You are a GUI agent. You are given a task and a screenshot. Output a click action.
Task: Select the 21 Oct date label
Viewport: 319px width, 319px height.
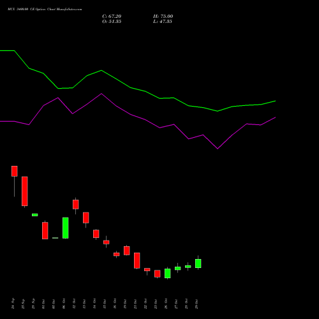tap(136, 304)
